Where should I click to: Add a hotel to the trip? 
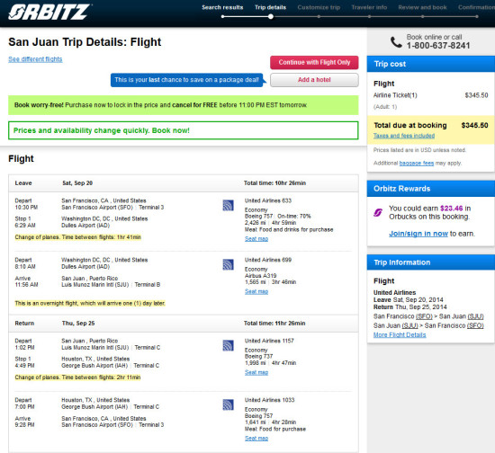point(314,80)
